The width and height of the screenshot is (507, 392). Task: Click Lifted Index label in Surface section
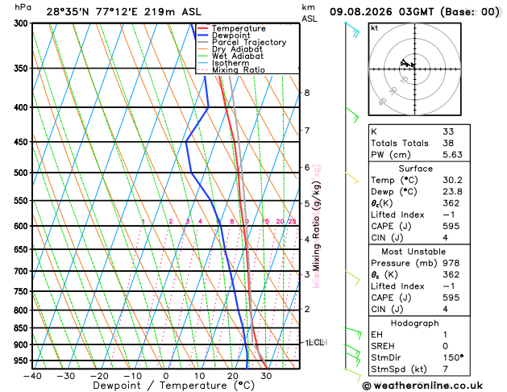[397, 215]
